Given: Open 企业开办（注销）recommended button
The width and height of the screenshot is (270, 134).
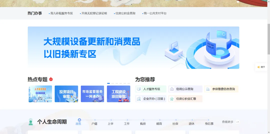Looking at the screenshot, I should click(151, 99).
